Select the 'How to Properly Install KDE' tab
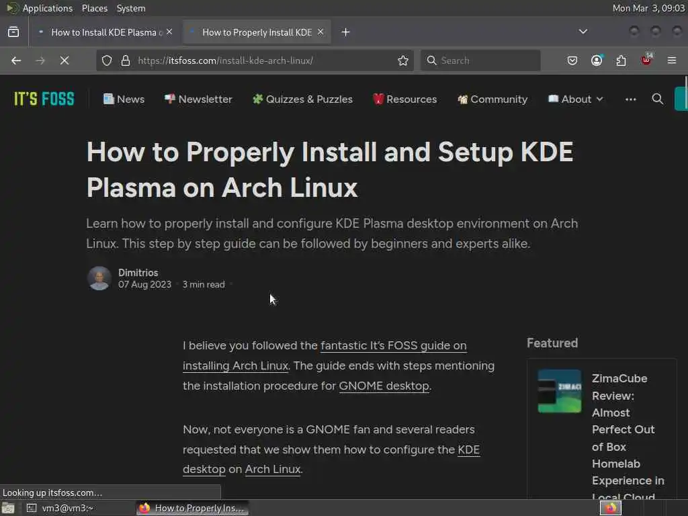The image size is (688, 516). click(257, 32)
